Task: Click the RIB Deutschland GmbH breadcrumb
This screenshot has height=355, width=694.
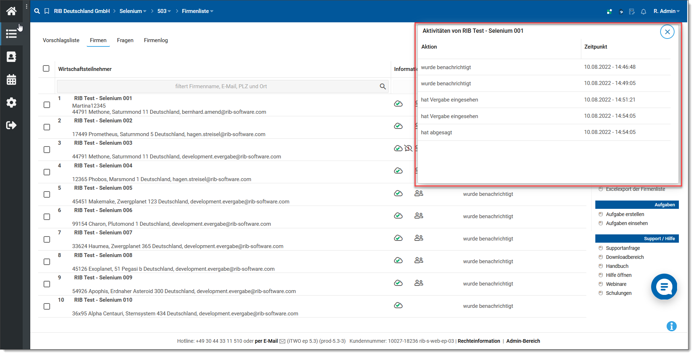Action: 82,11
